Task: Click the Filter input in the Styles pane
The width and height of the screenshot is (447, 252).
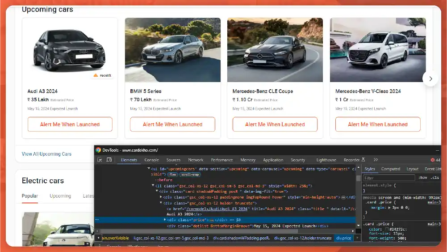Action: (389, 178)
